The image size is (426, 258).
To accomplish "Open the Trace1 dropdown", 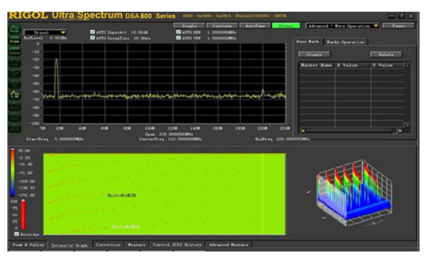I will click(45, 32).
